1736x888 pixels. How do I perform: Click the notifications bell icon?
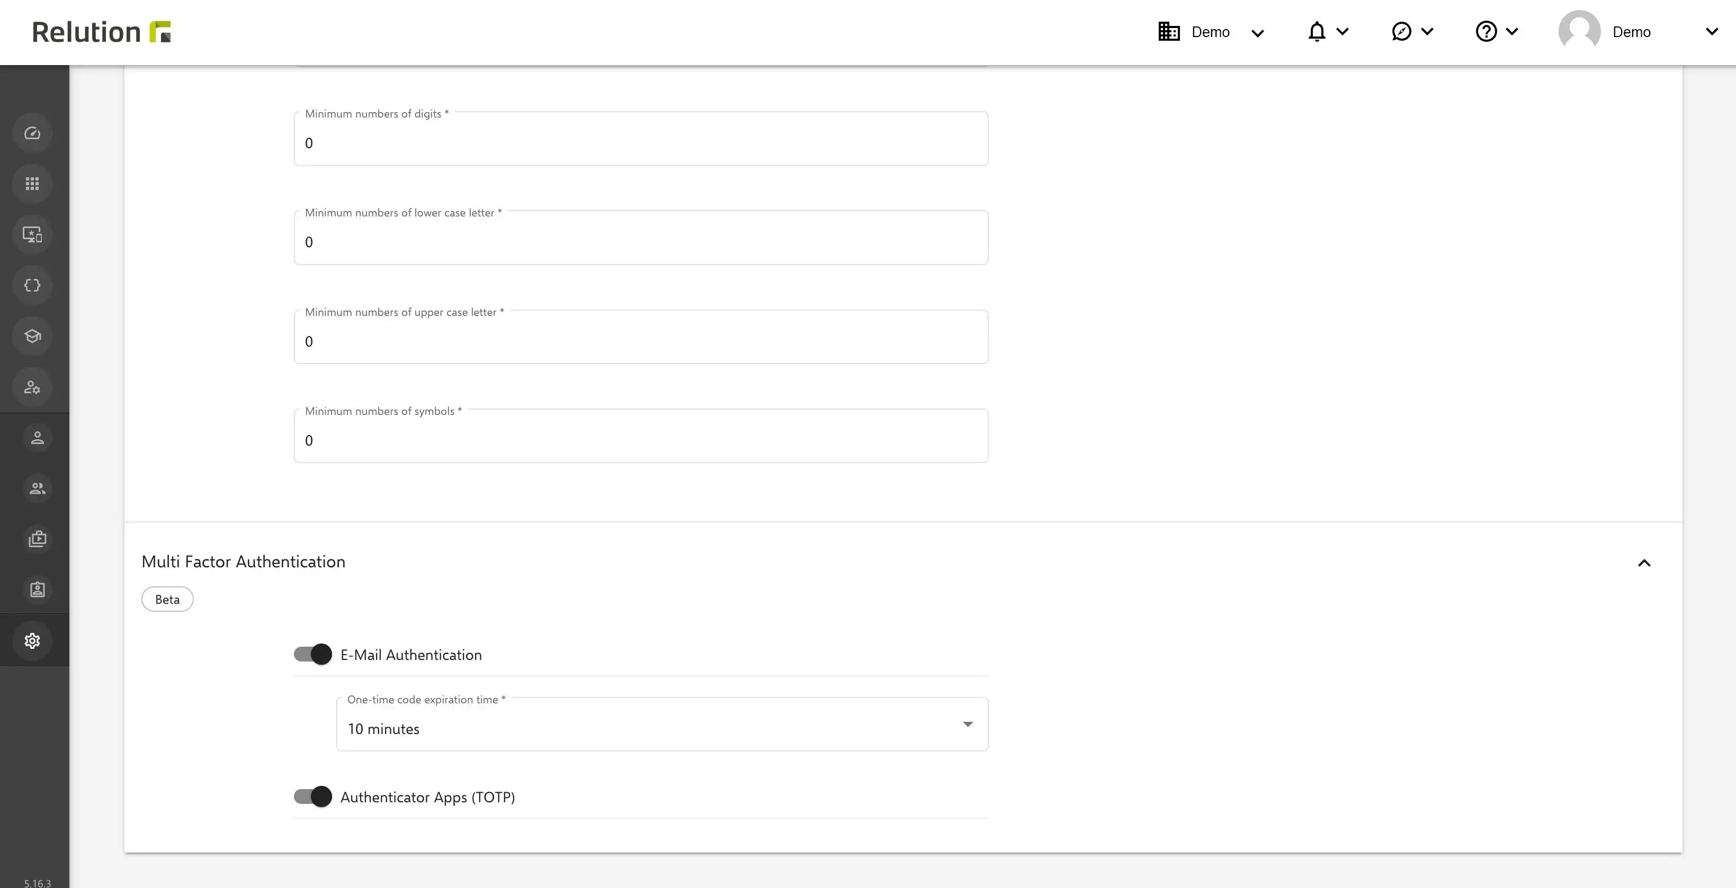[x=1317, y=32]
